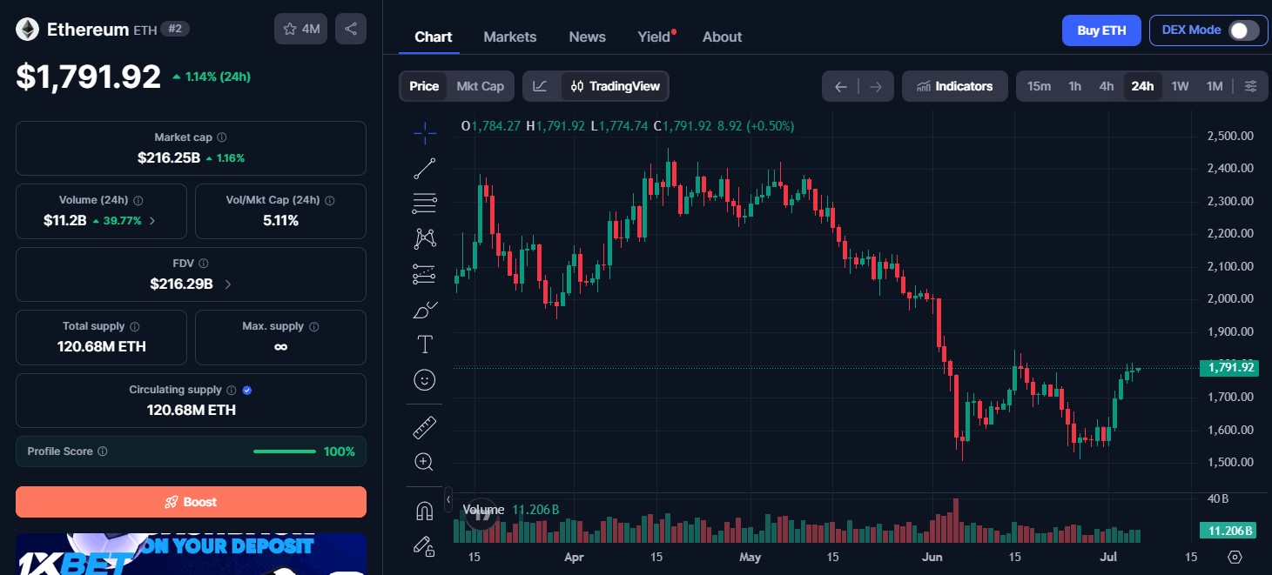Image resolution: width=1272 pixels, height=575 pixels.
Task: Redo the chart action
Action: [x=876, y=86]
